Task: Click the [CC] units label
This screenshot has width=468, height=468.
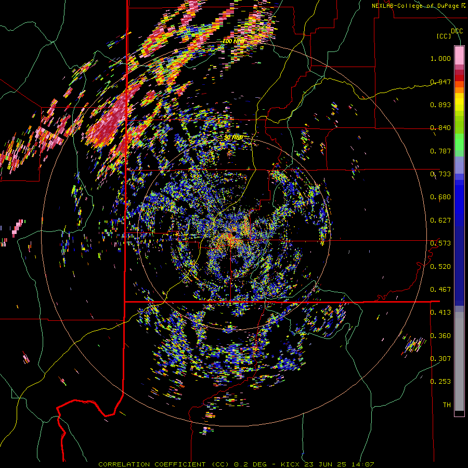Action: tap(444, 36)
